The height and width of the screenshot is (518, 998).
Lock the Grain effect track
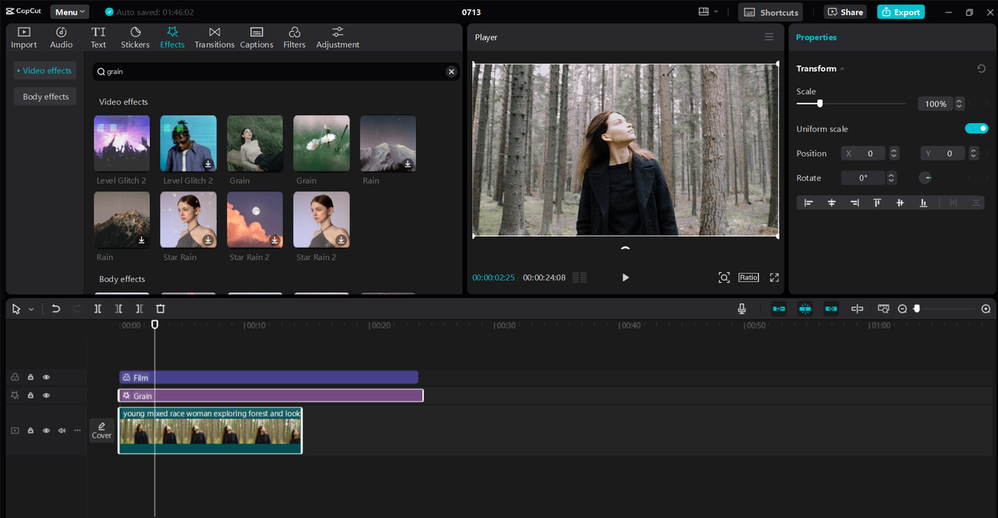pyautogui.click(x=30, y=396)
